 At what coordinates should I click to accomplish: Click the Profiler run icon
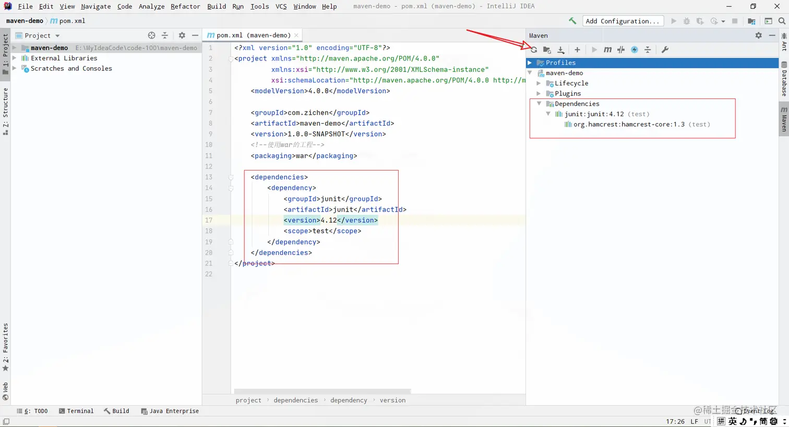(x=714, y=21)
